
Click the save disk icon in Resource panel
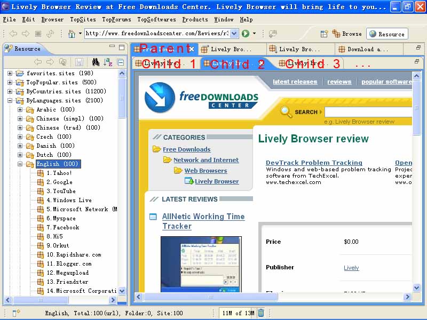pyautogui.click(x=79, y=62)
